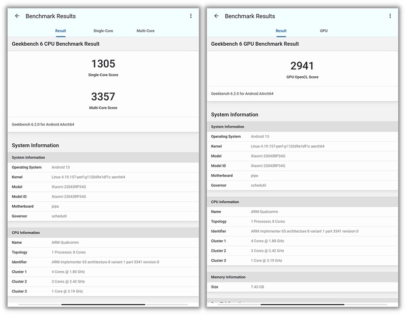Click CPU Information header in GPU panel
Image resolution: width=407 pixels, height=315 pixels.
(302, 202)
